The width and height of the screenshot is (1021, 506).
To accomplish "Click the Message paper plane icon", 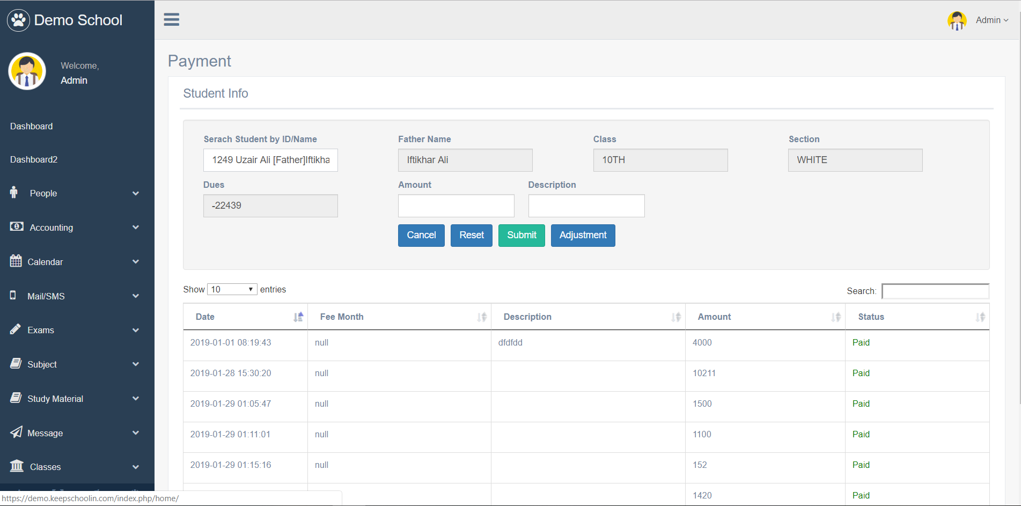I will point(16,432).
